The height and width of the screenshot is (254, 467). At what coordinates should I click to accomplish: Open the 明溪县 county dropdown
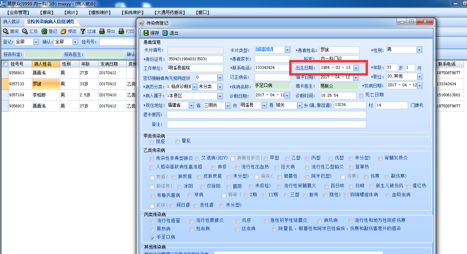click(264, 106)
